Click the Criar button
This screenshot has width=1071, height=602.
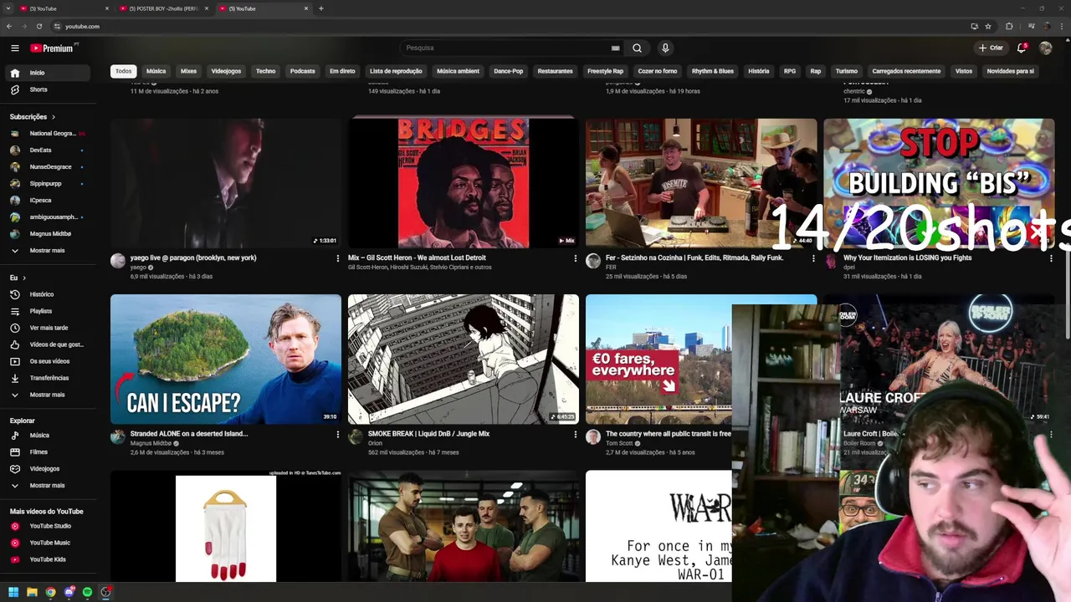(x=991, y=48)
